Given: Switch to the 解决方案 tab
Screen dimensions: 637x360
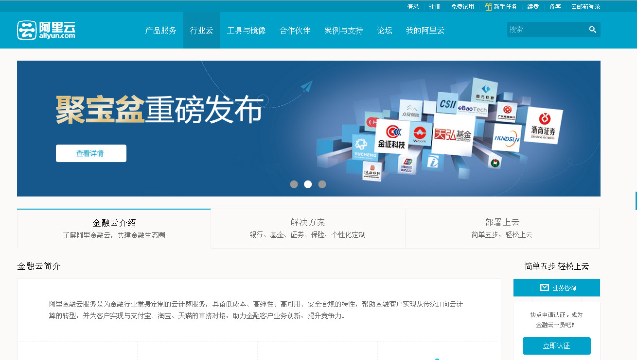Looking at the screenshot, I should click(x=307, y=229).
